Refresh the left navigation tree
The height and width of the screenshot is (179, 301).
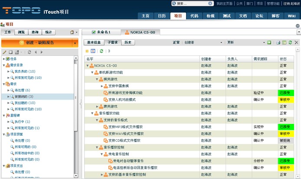pos(29,52)
